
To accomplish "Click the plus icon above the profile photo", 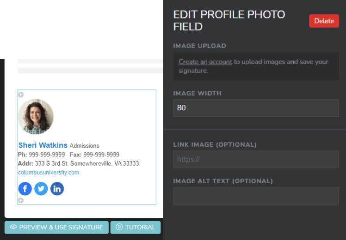I will pyautogui.click(x=20, y=95).
